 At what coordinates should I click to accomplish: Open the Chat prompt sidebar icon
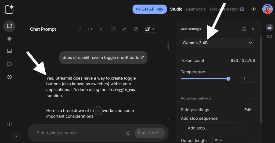(9, 26)
